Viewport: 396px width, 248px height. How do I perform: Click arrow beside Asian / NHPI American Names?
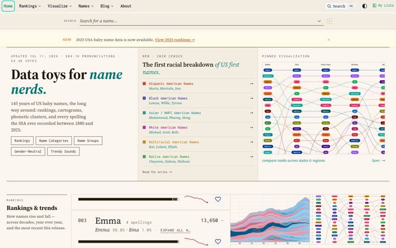point(251,113)
